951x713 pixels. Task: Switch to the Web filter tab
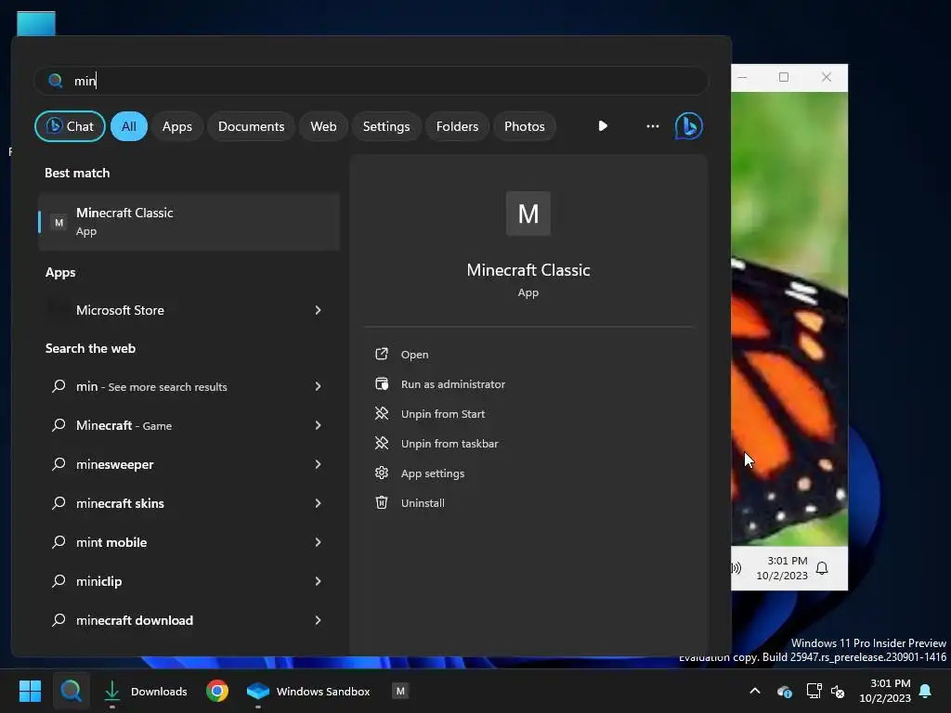coord(323,126)
